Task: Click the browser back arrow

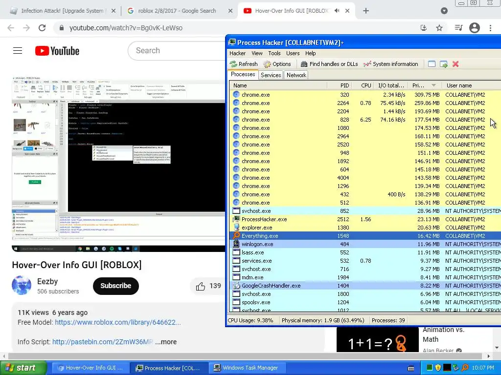Action: (x=11, y=28)
